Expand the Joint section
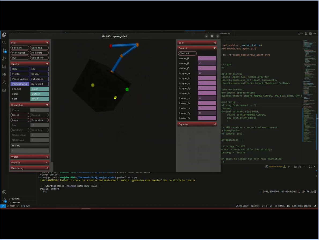This screenshot has width=319, height=240. 197,43
